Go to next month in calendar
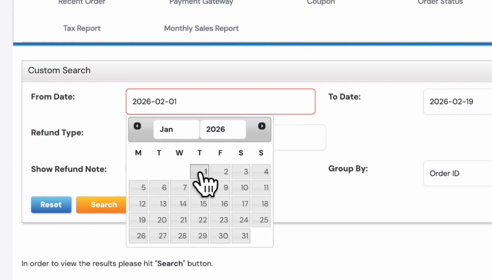The height and width of the screenshot is (280, 492). point(262,126)
